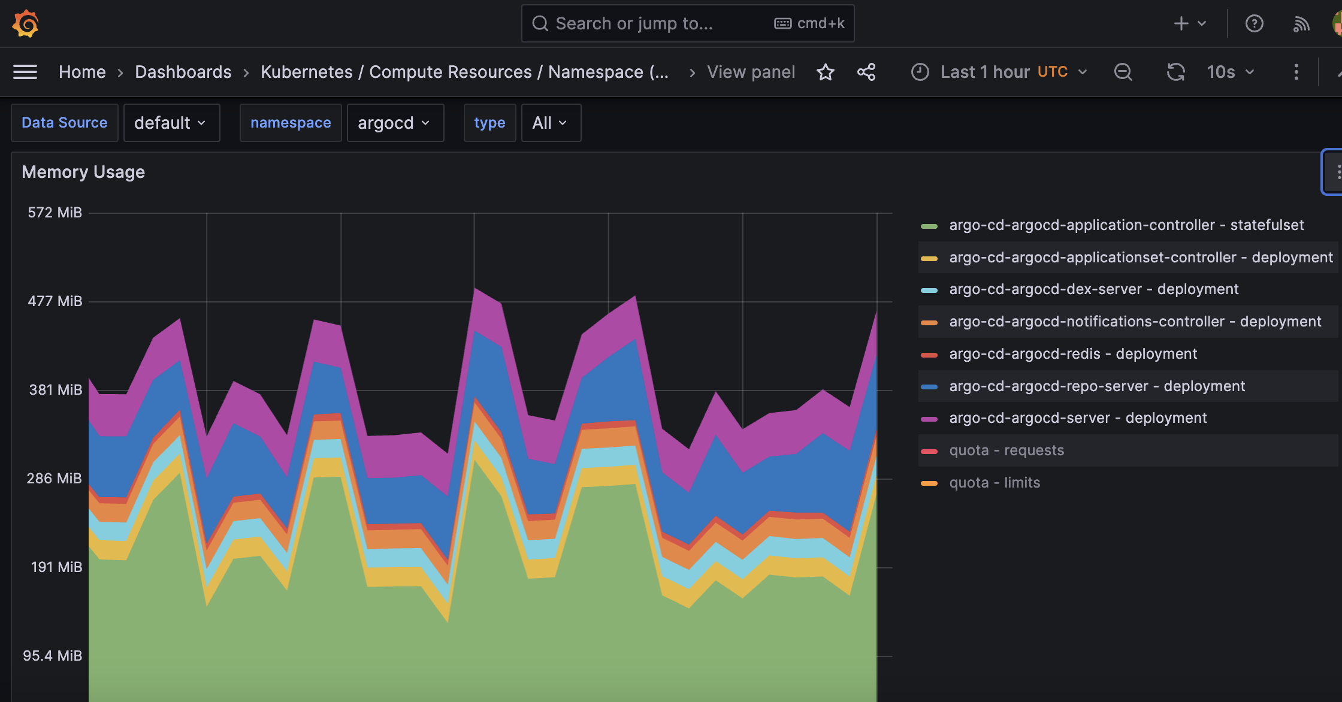Star this dashboard as favorite

tap(825, 72)
